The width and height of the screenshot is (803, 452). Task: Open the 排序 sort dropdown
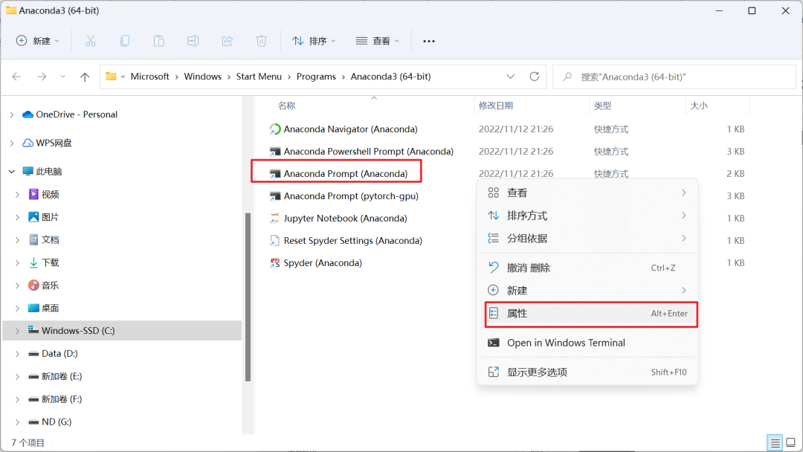tap(314, 41)
